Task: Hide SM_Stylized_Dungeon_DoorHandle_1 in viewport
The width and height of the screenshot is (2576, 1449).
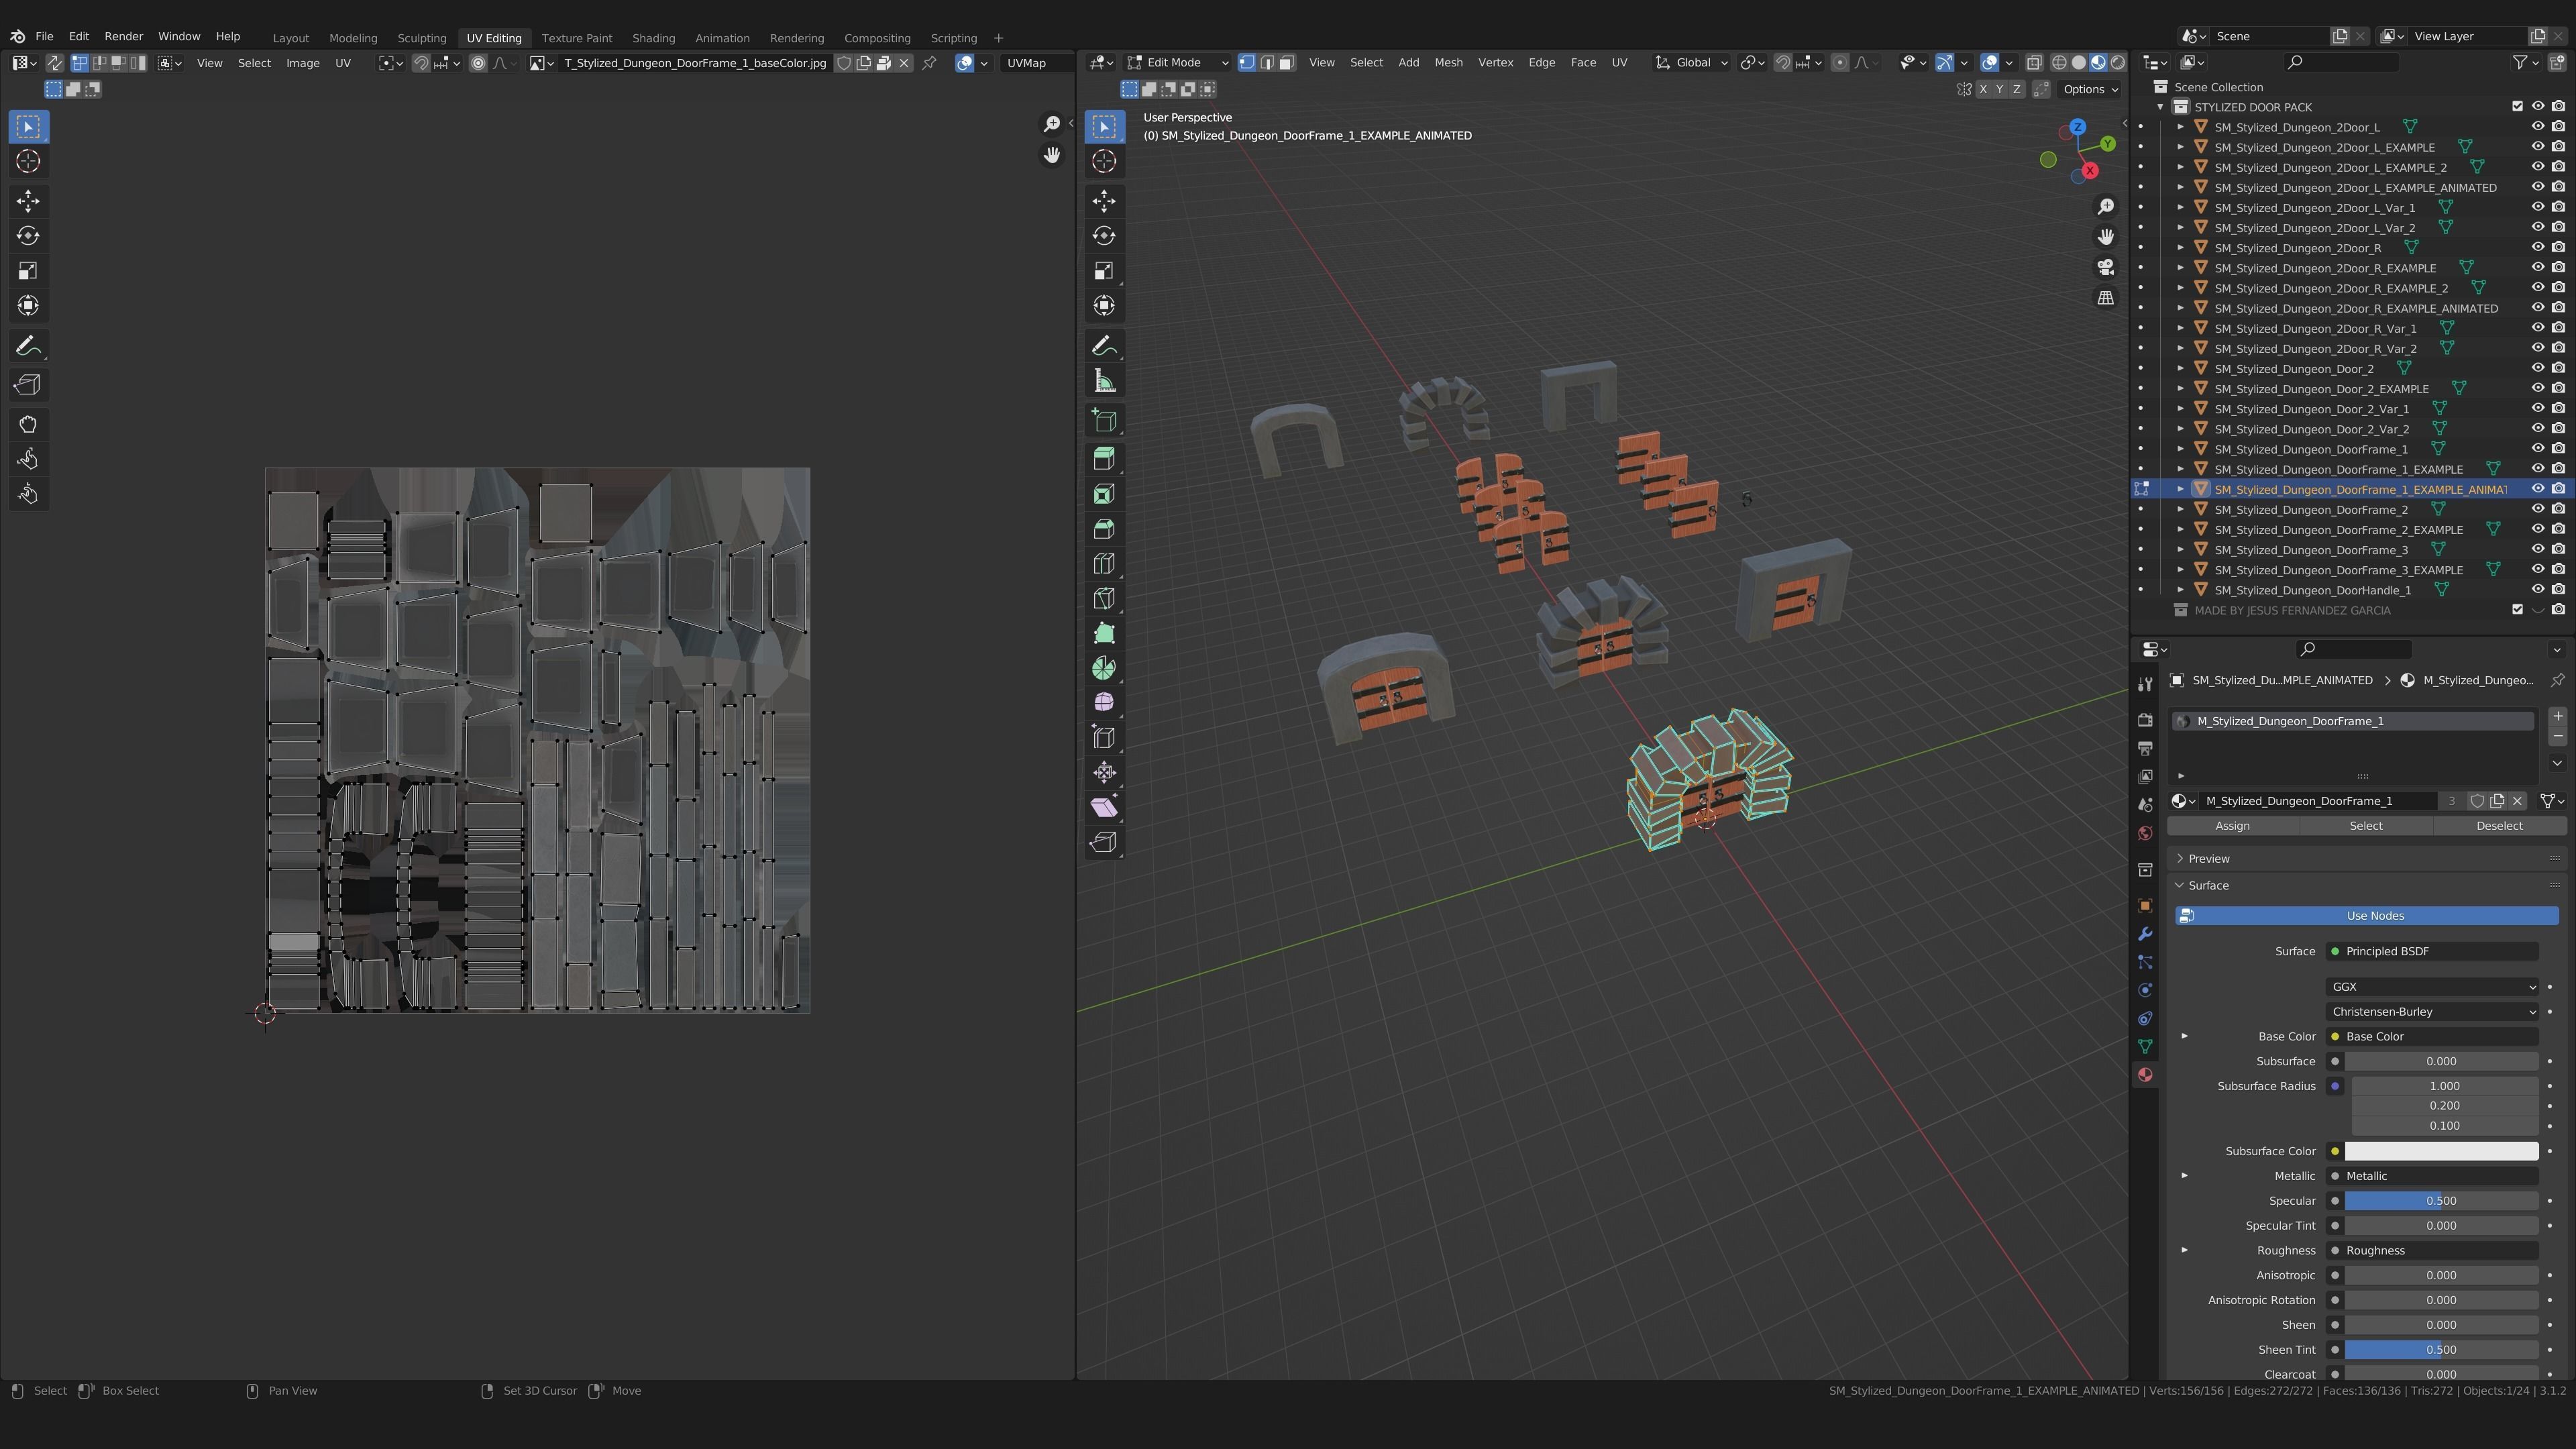Action: point(2537,589)
